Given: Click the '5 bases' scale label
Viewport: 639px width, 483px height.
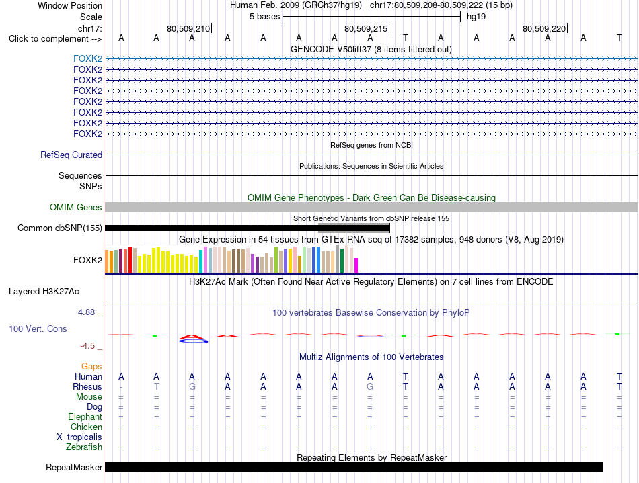Looking at the screenshot, I should (265, 17).
